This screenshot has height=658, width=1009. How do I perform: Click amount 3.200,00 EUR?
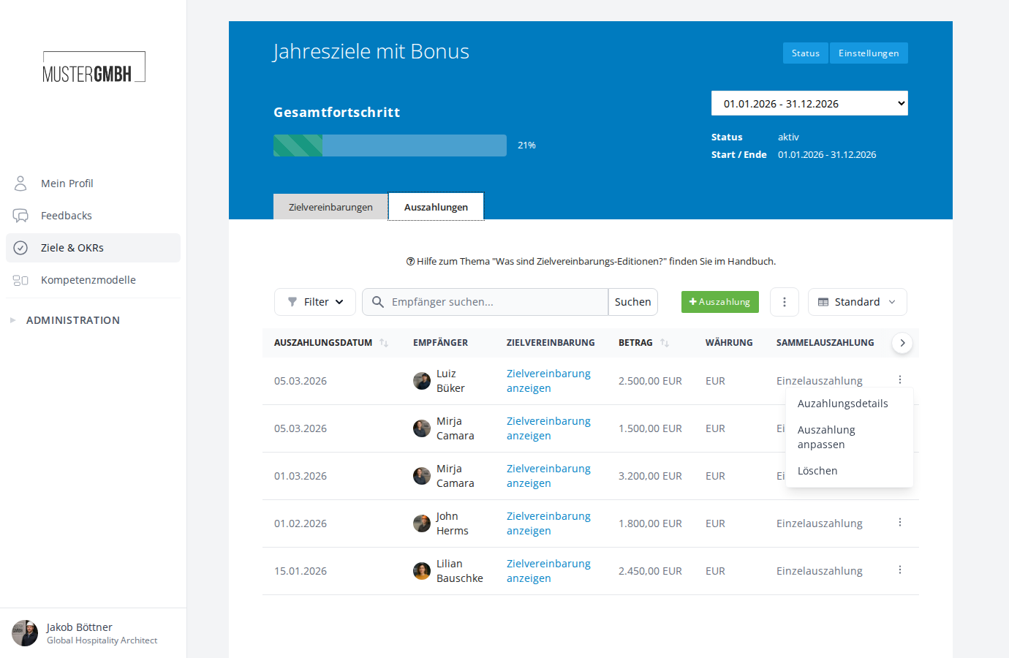[650, 476]
